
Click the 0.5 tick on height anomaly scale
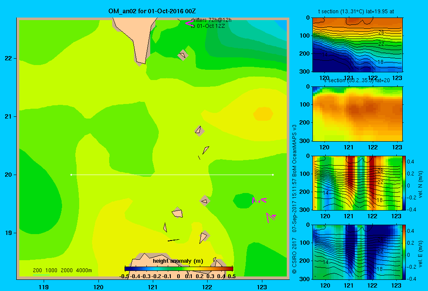click(232, 276)
